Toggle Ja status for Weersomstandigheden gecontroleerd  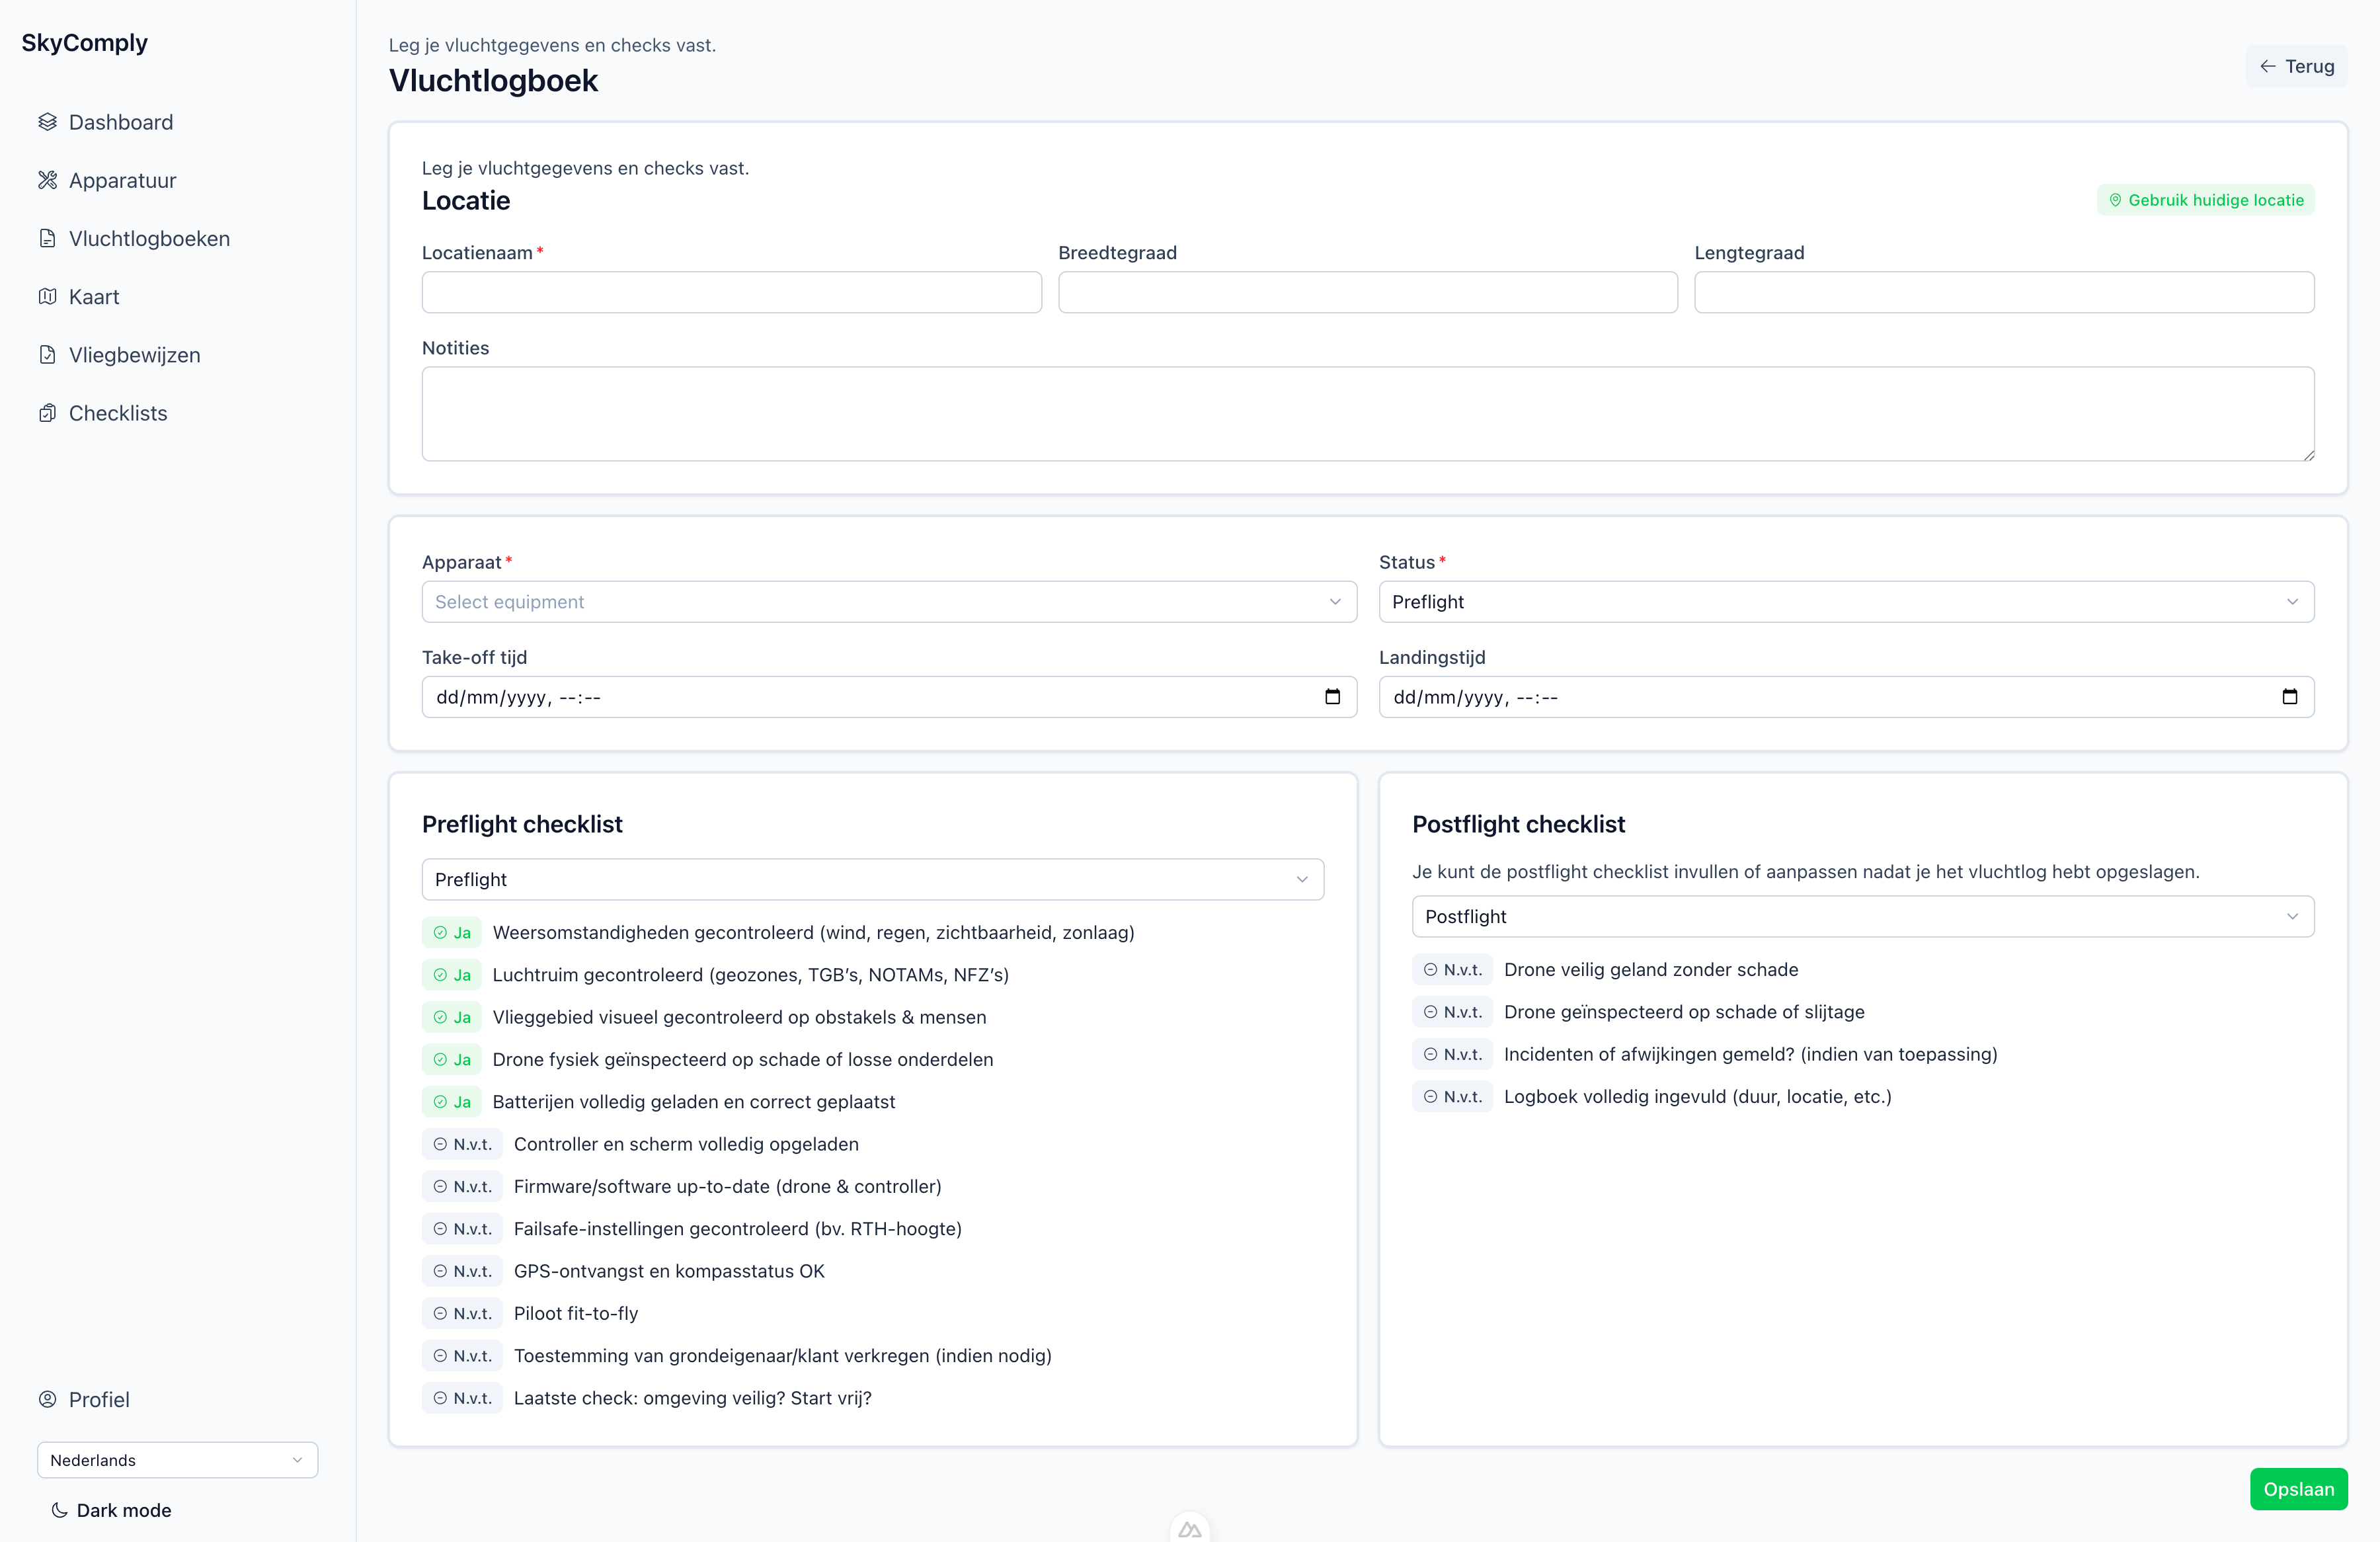click(452, 932)
